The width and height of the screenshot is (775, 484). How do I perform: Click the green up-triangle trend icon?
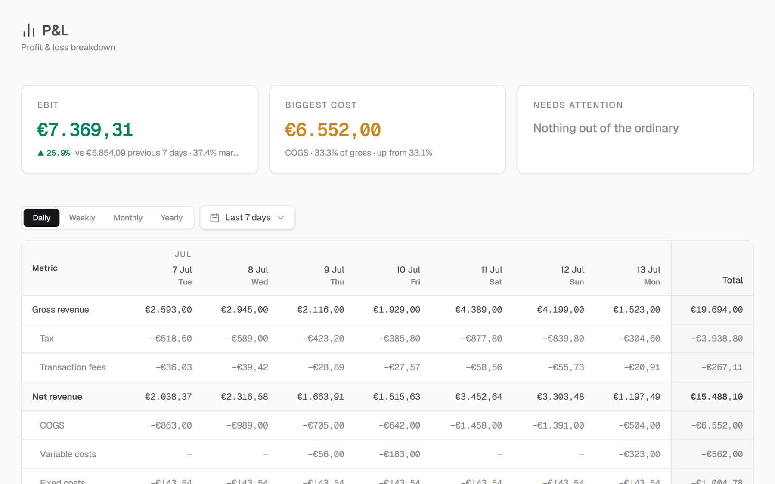[40, 153]
